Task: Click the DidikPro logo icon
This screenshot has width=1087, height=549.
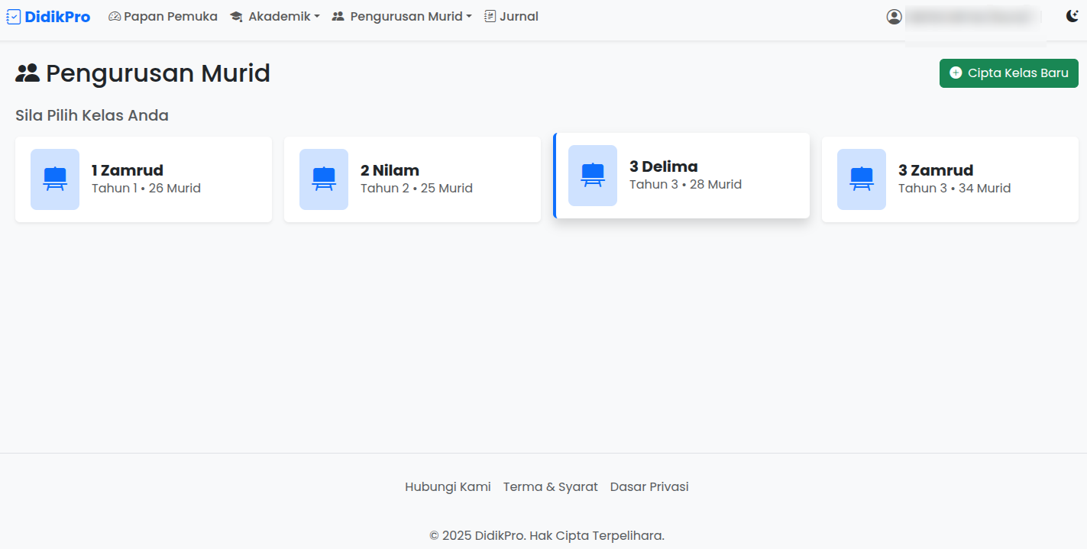Action: (13, 15)
